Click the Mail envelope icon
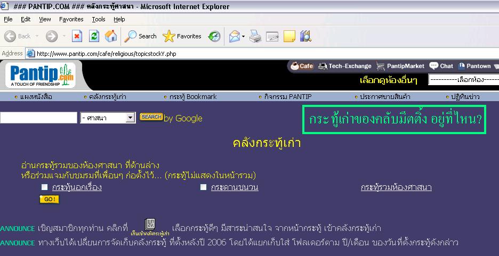The height and width of the screenshot is (256, 499). [x=235, y=36]
